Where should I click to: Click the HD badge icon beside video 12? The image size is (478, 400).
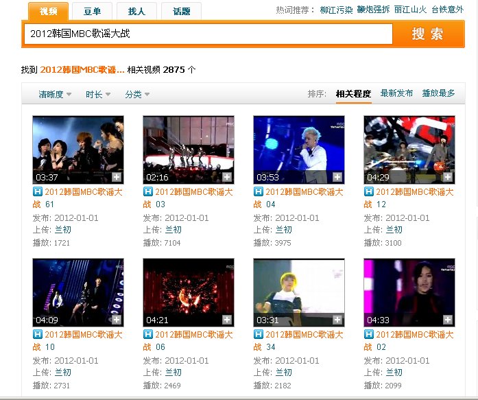[x=368, y=191]
